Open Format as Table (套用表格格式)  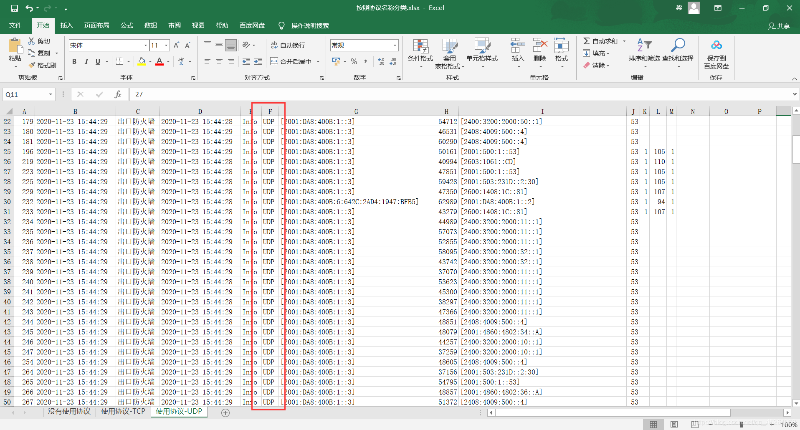tap(450, 53)
